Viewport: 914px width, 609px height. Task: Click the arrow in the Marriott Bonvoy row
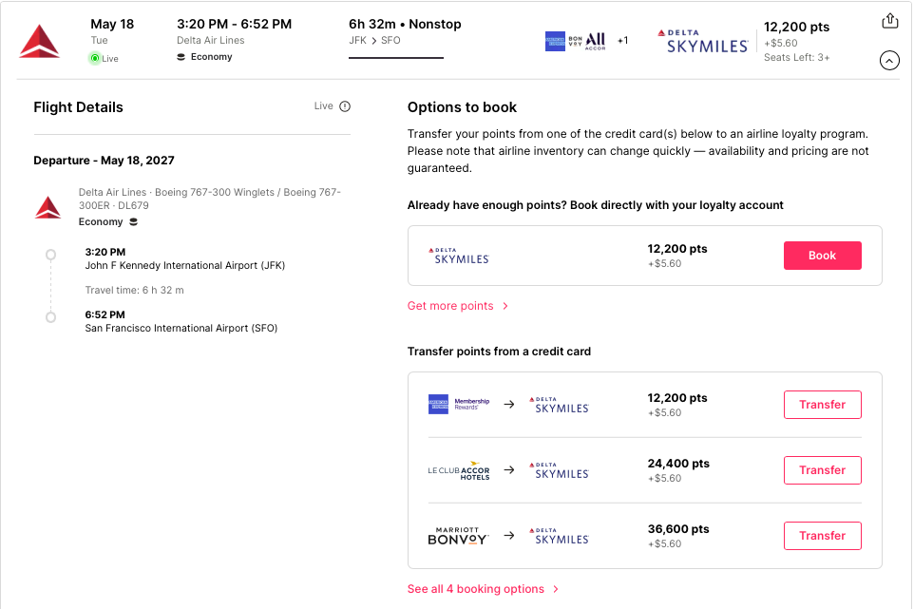[509, 536]
